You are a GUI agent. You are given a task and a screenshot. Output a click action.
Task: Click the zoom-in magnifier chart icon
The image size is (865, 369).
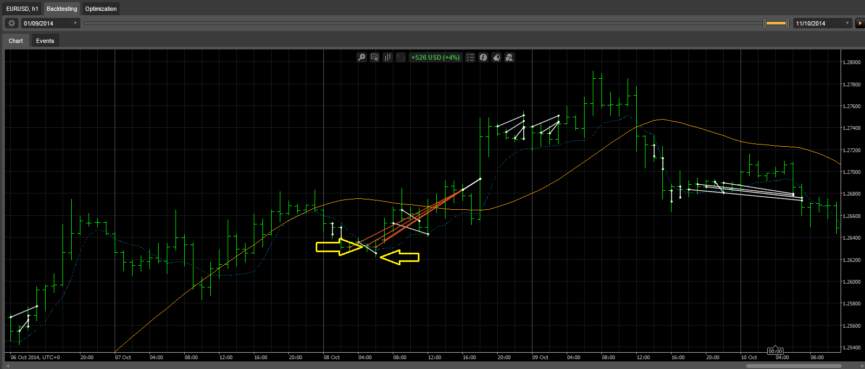pyautogui.click(x=362, y=57)
